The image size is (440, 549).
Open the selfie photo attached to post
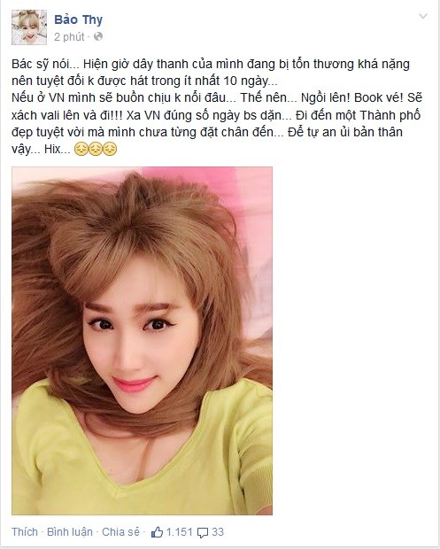pos(143,341)
